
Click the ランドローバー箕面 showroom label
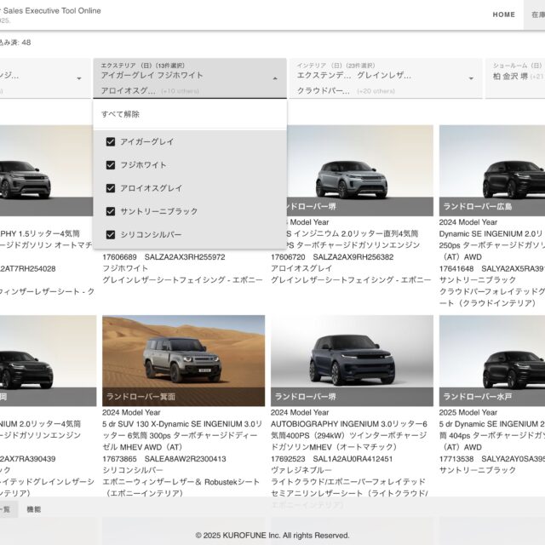(x=141, y=397)
